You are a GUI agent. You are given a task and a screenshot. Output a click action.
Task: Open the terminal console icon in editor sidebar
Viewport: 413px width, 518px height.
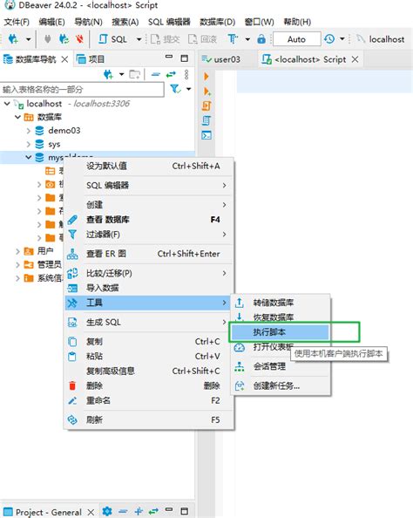coord(206,135)
